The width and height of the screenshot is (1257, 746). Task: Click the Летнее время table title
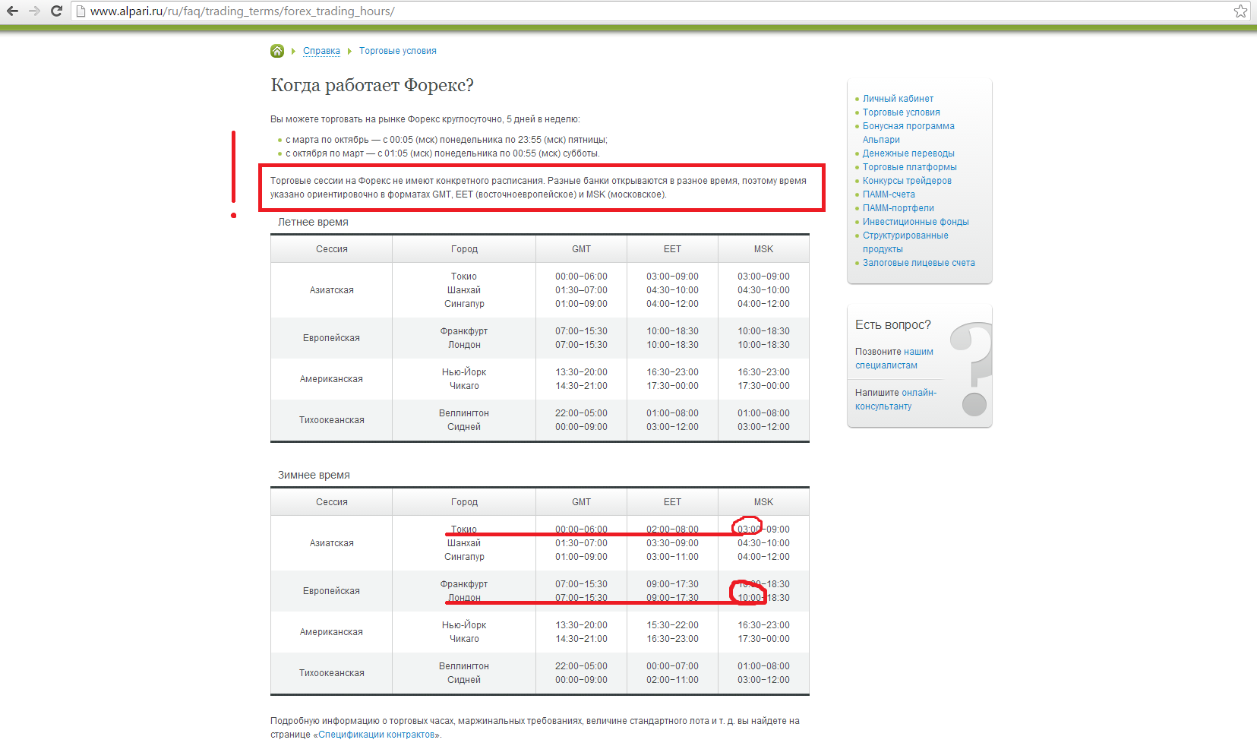(x=313, y=222)
